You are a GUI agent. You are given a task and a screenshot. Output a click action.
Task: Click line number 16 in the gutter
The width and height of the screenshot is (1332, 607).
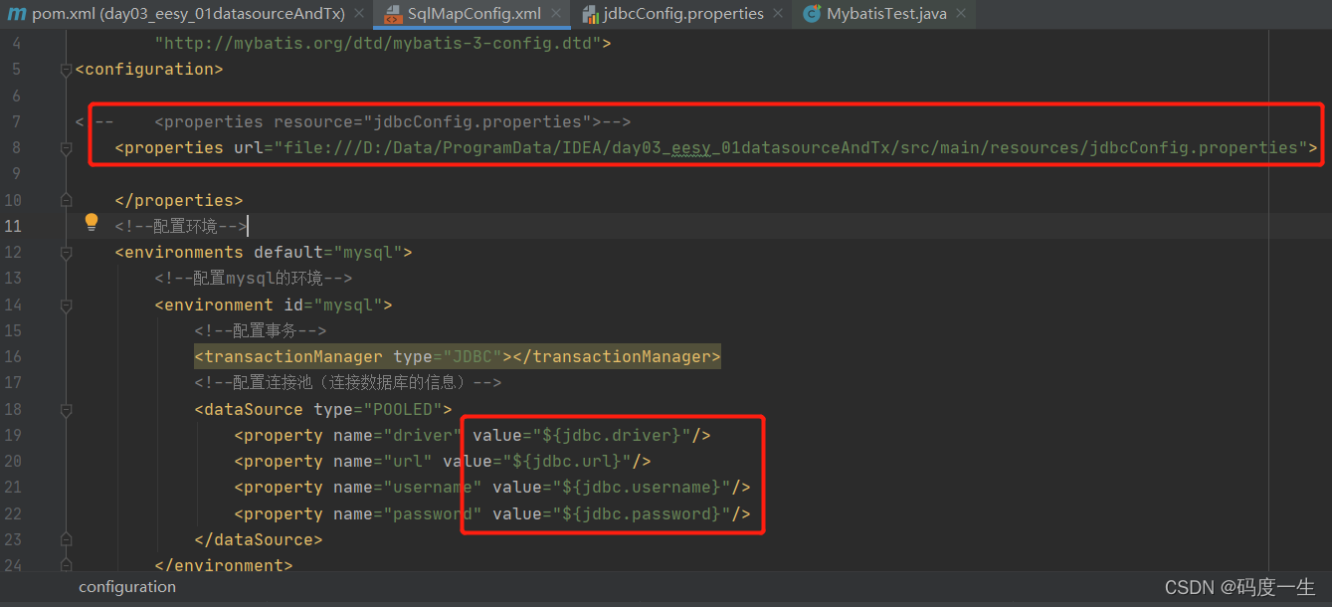coord(13,356)
